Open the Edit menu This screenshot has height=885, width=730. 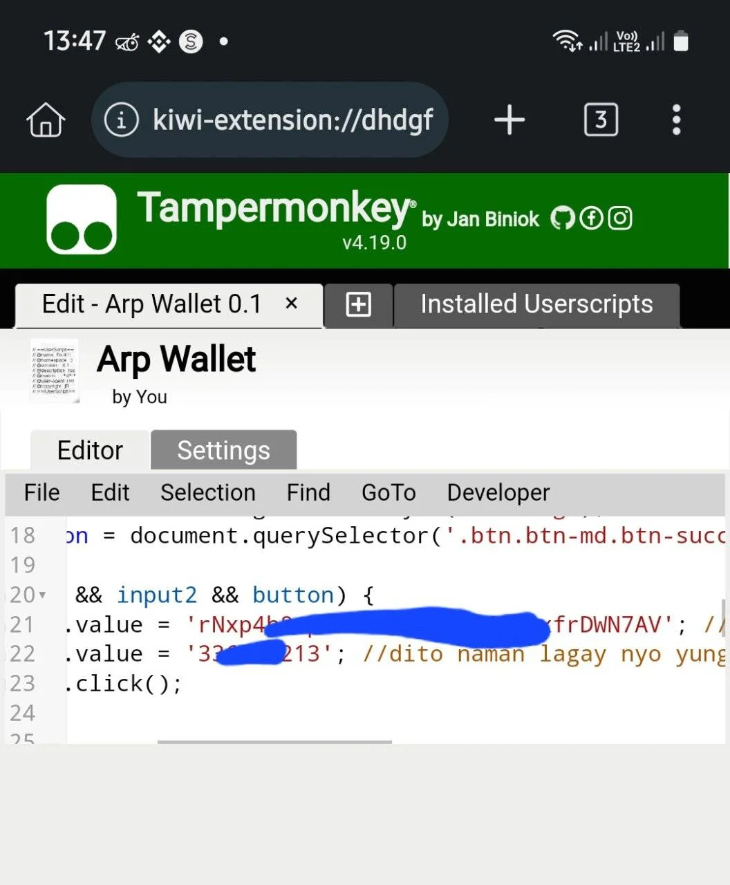(x=110, y=492)
